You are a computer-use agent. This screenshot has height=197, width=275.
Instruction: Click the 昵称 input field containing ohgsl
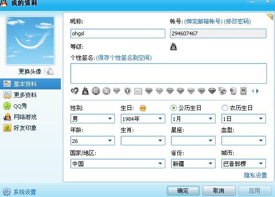click(118, 33)
